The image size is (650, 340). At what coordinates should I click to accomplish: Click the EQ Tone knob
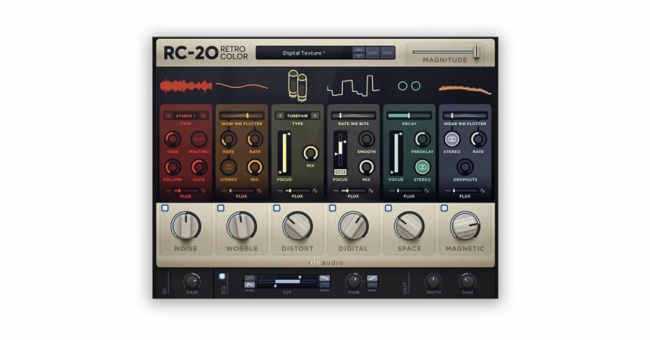tap(353, 282)
